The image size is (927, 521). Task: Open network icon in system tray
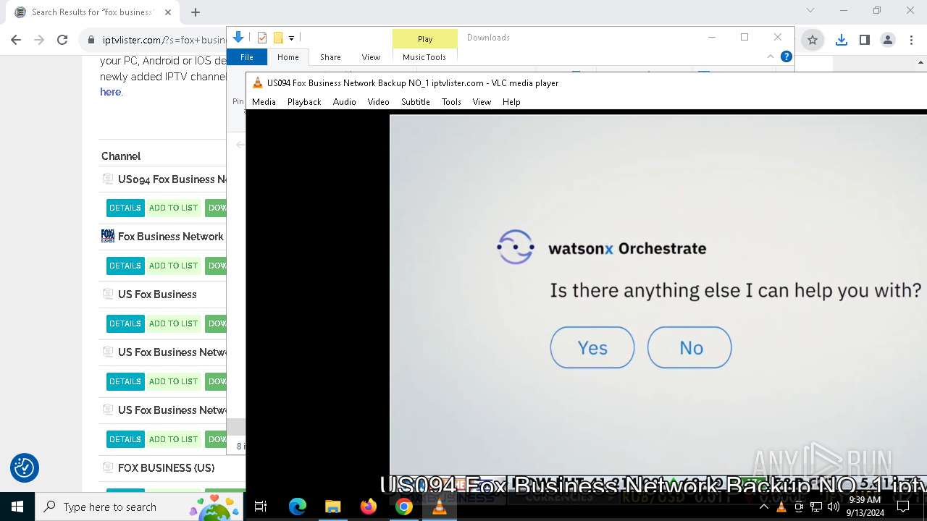click(815, 507)
